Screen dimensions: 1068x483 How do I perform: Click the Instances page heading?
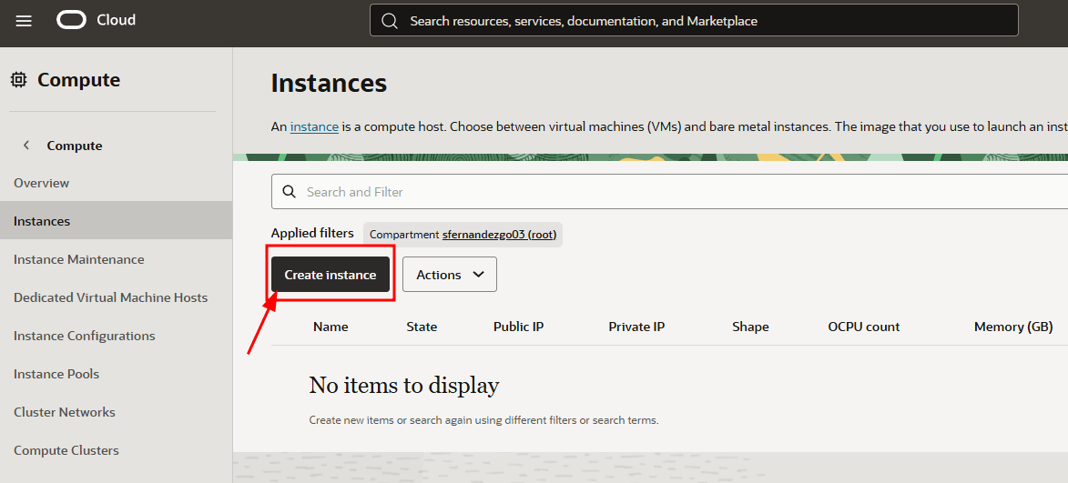(x=329, y=83)
